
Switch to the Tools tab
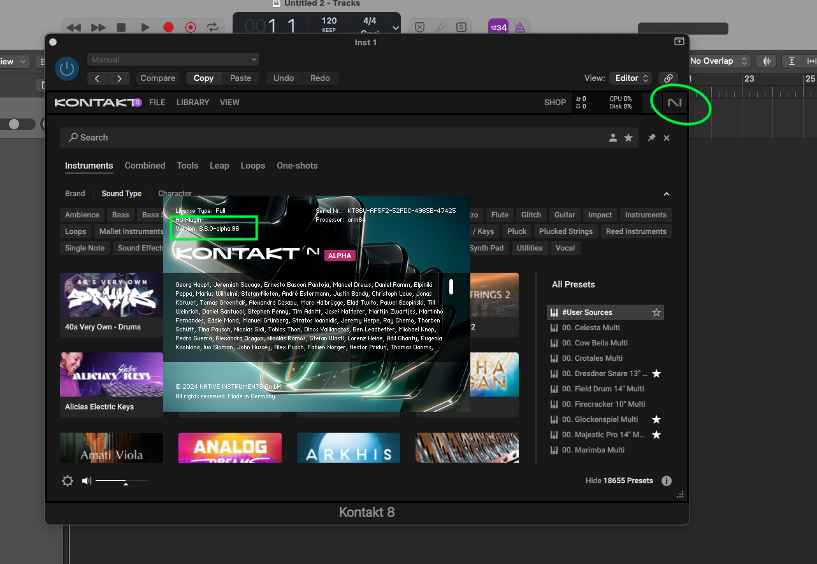[x=187, y=166]
